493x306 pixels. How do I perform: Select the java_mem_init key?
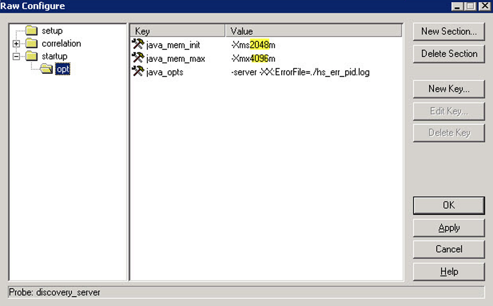(x=173, y=45)
